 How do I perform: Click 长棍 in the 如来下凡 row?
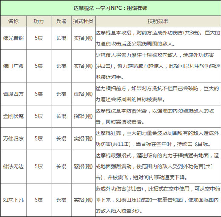pyautogui.click(x=61, y=200)
